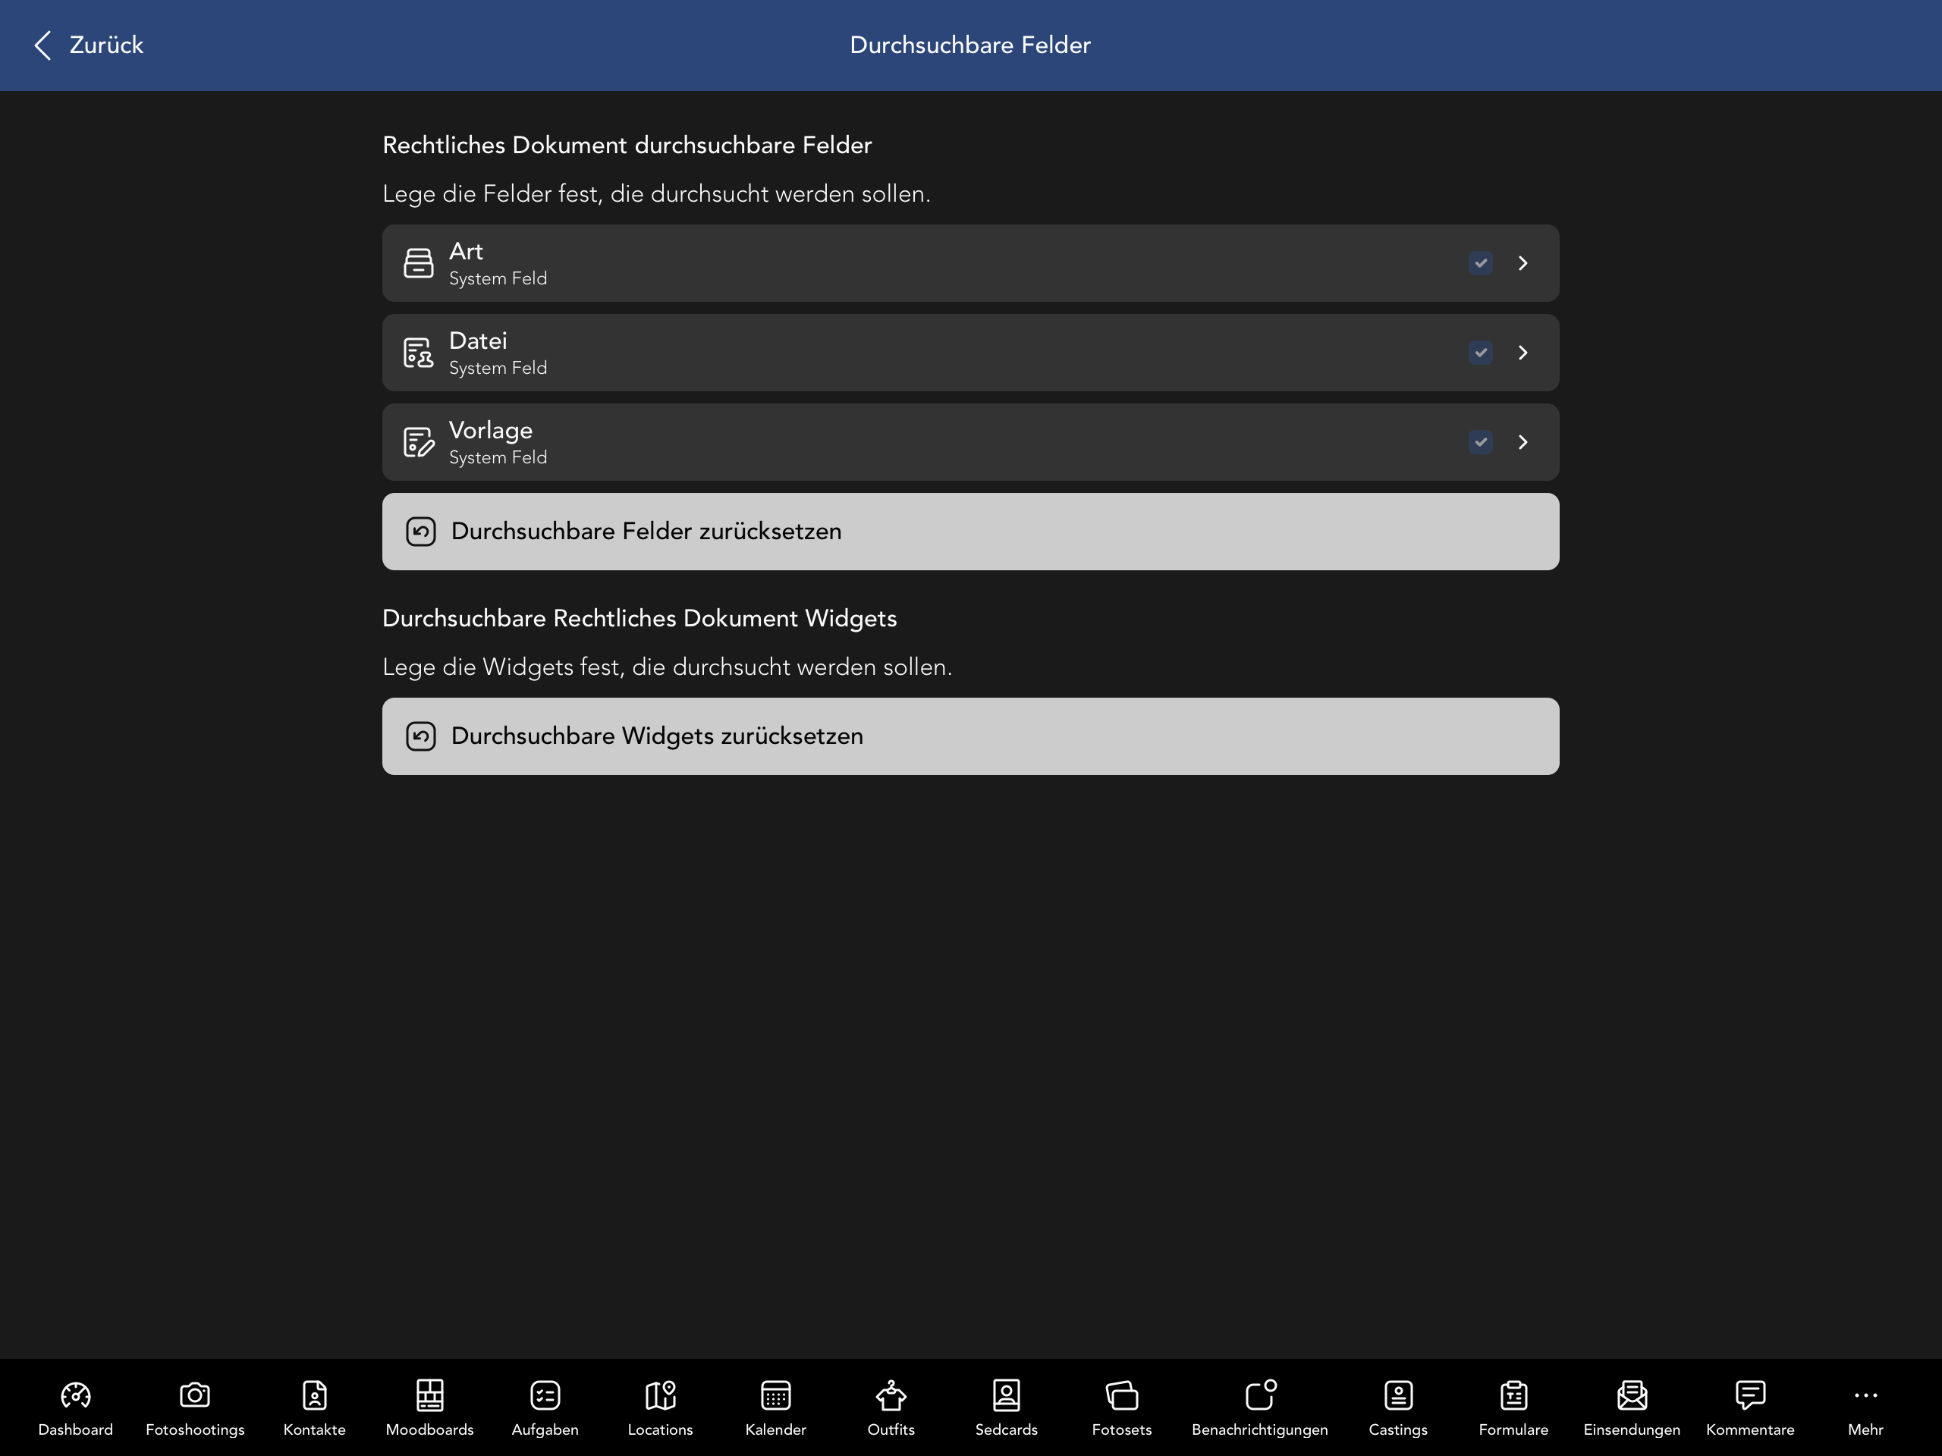Click Durchsuchbare Felder zurücksetzen
1942x1456 pixels.
[x=969, y=531]
